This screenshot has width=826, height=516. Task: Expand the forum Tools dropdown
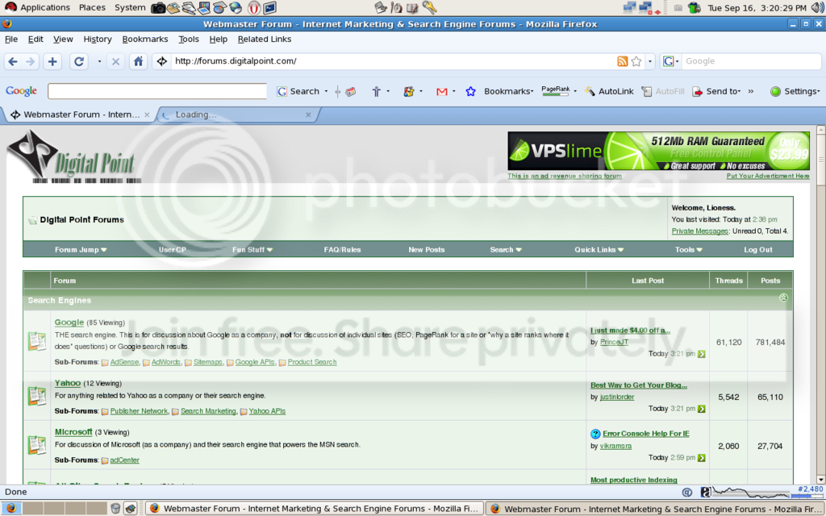(689, 250)
